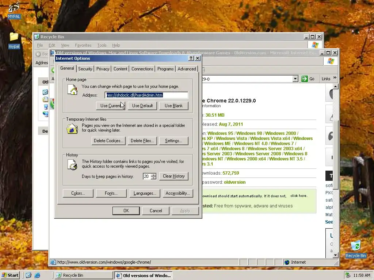Click the oldversion password link
This screenshot has height=280, width=374.
(235, 182)
